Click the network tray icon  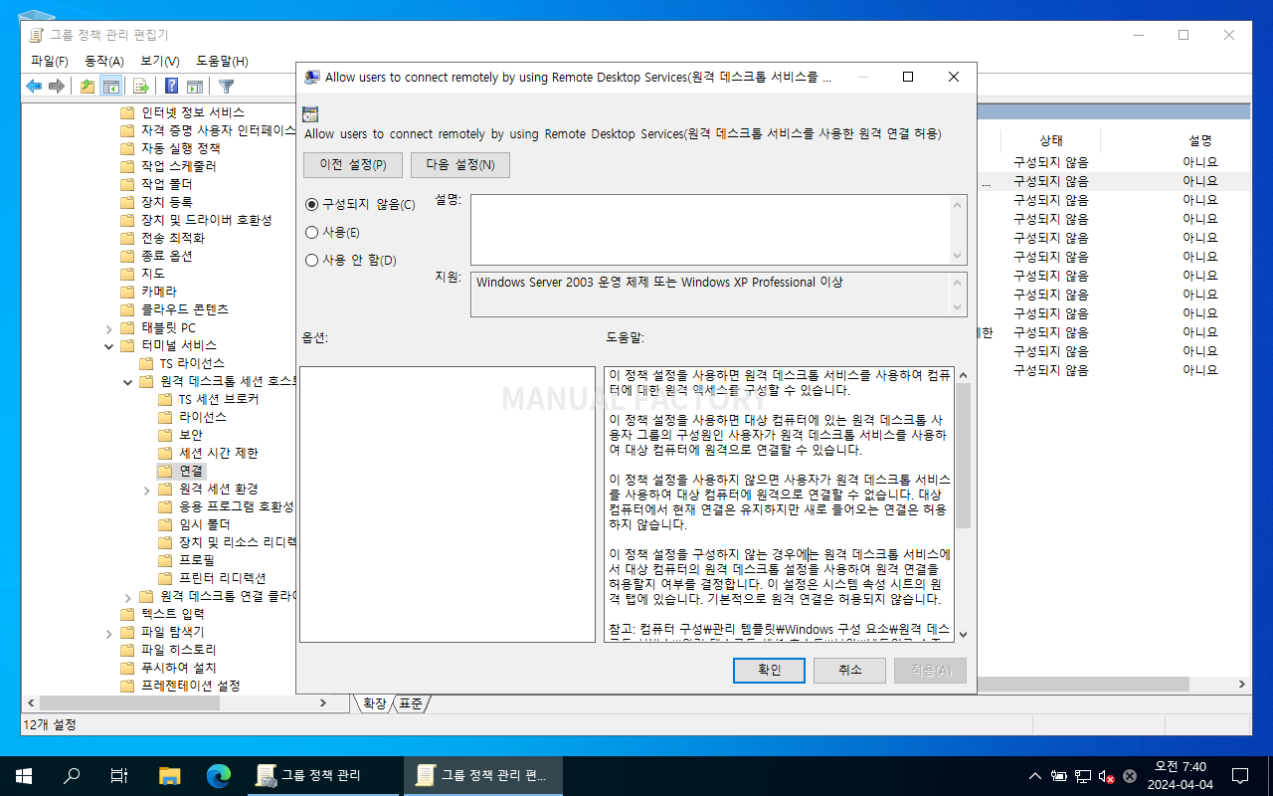1083,776
